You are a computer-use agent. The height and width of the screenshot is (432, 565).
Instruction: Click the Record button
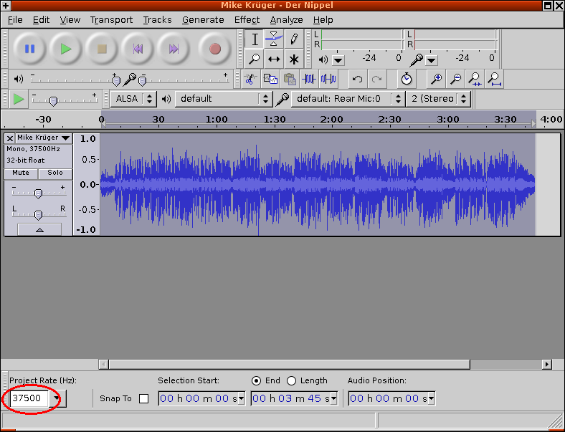coord(214,49)
